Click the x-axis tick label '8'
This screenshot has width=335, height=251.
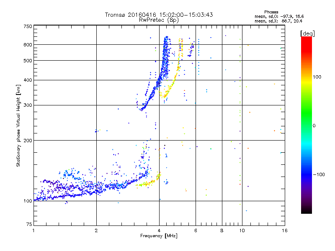coord(222,231)
